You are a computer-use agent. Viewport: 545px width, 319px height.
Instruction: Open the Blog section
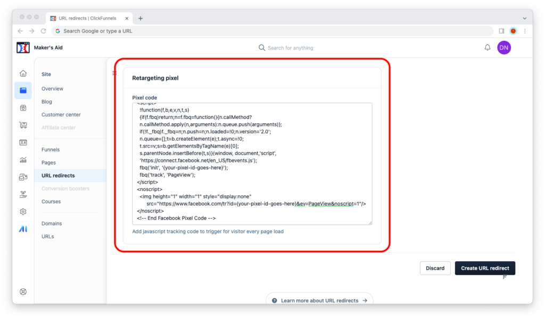tap(47, 101)
